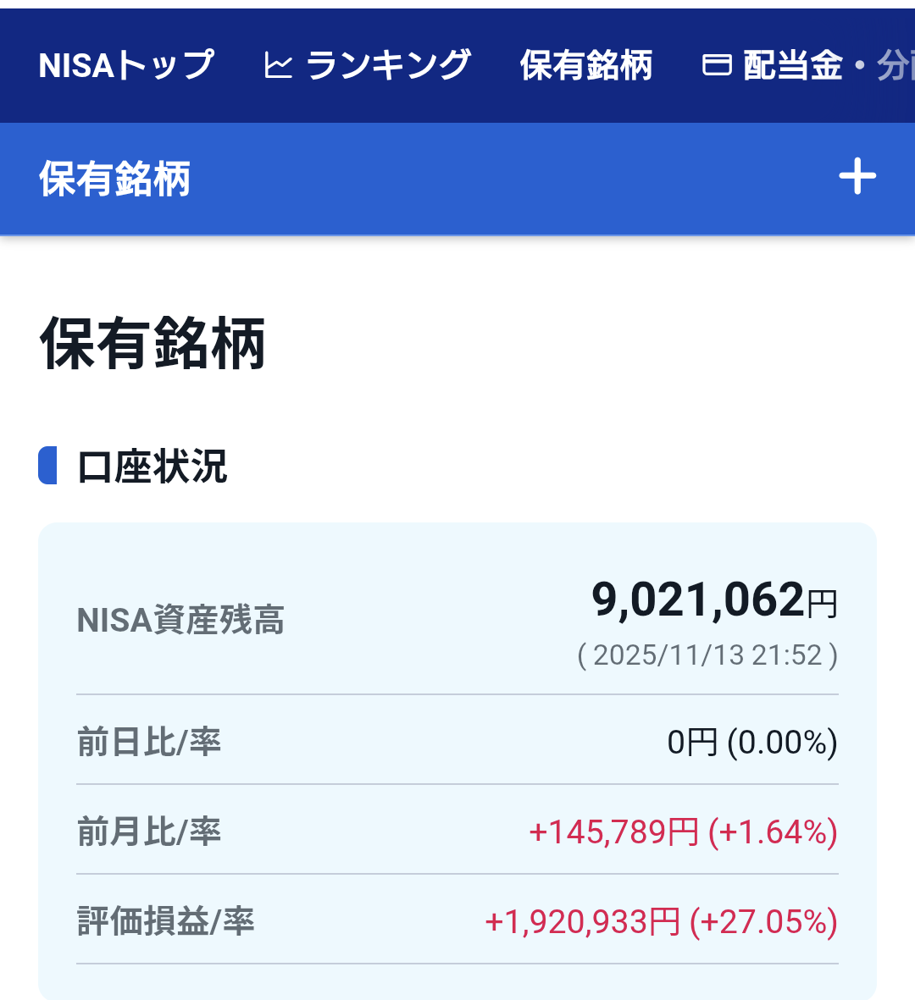
Task: Tap the 保有銘柄 label in the blue bar
Action: [x=115, y=179]
